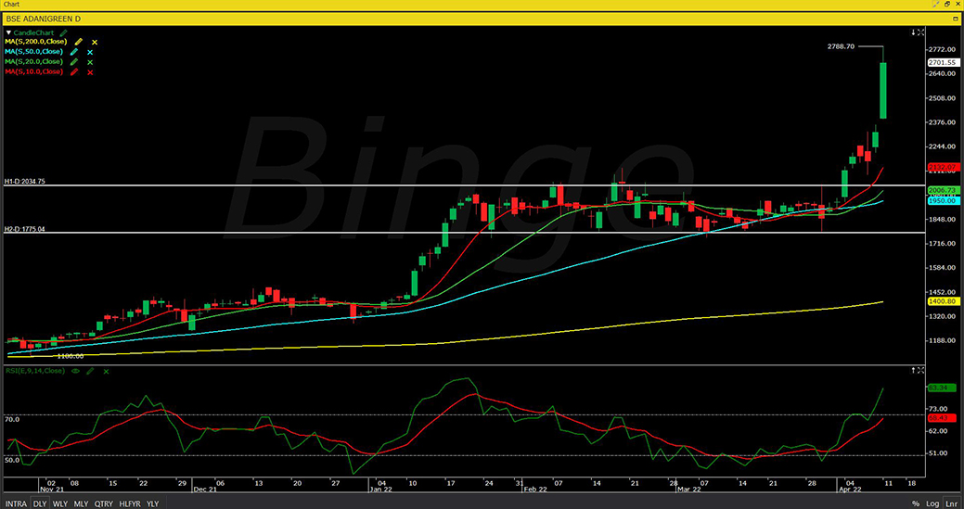This screenshot has width=964, height=509.
Task: Remove the MA 10 indicator
Action: pyautogui.click(x=90, y=72)
